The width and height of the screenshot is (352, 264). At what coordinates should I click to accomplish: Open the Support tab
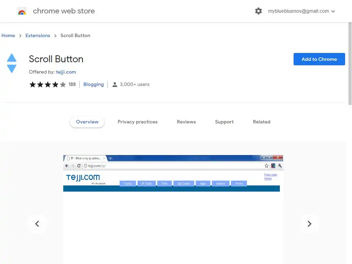(224, 122)
